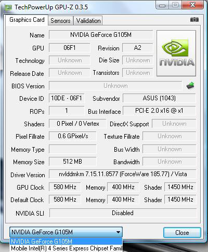This screenshot has height=252, width=208.
Task: Click the 'TechPowerUp GPU-Z 0.3.5' title text
Action: pyautogui.click(x=51, y=7)
